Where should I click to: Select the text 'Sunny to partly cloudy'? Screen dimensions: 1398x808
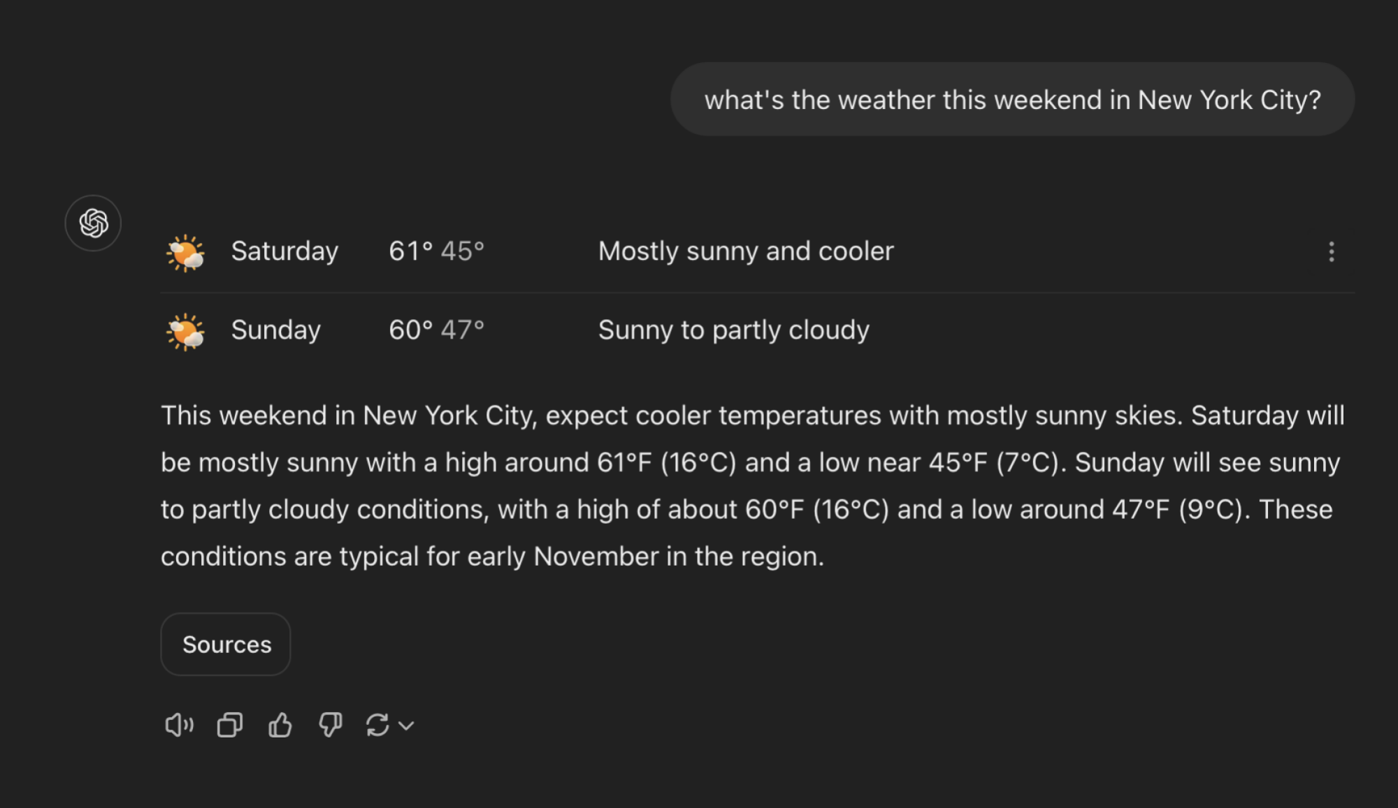click(733, 330)
